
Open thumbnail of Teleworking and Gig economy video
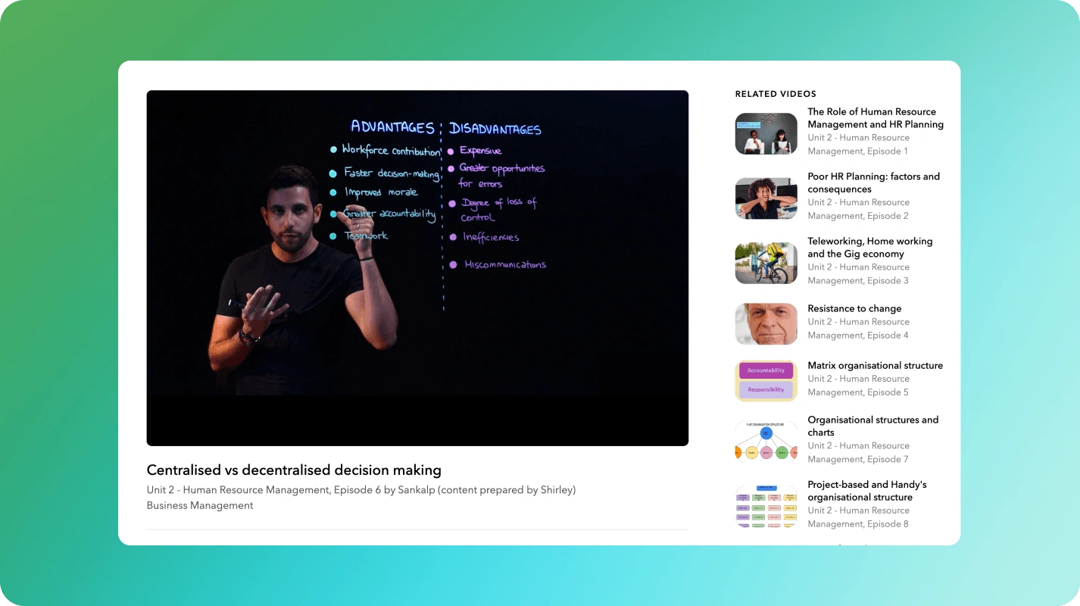tap(766, 263)
